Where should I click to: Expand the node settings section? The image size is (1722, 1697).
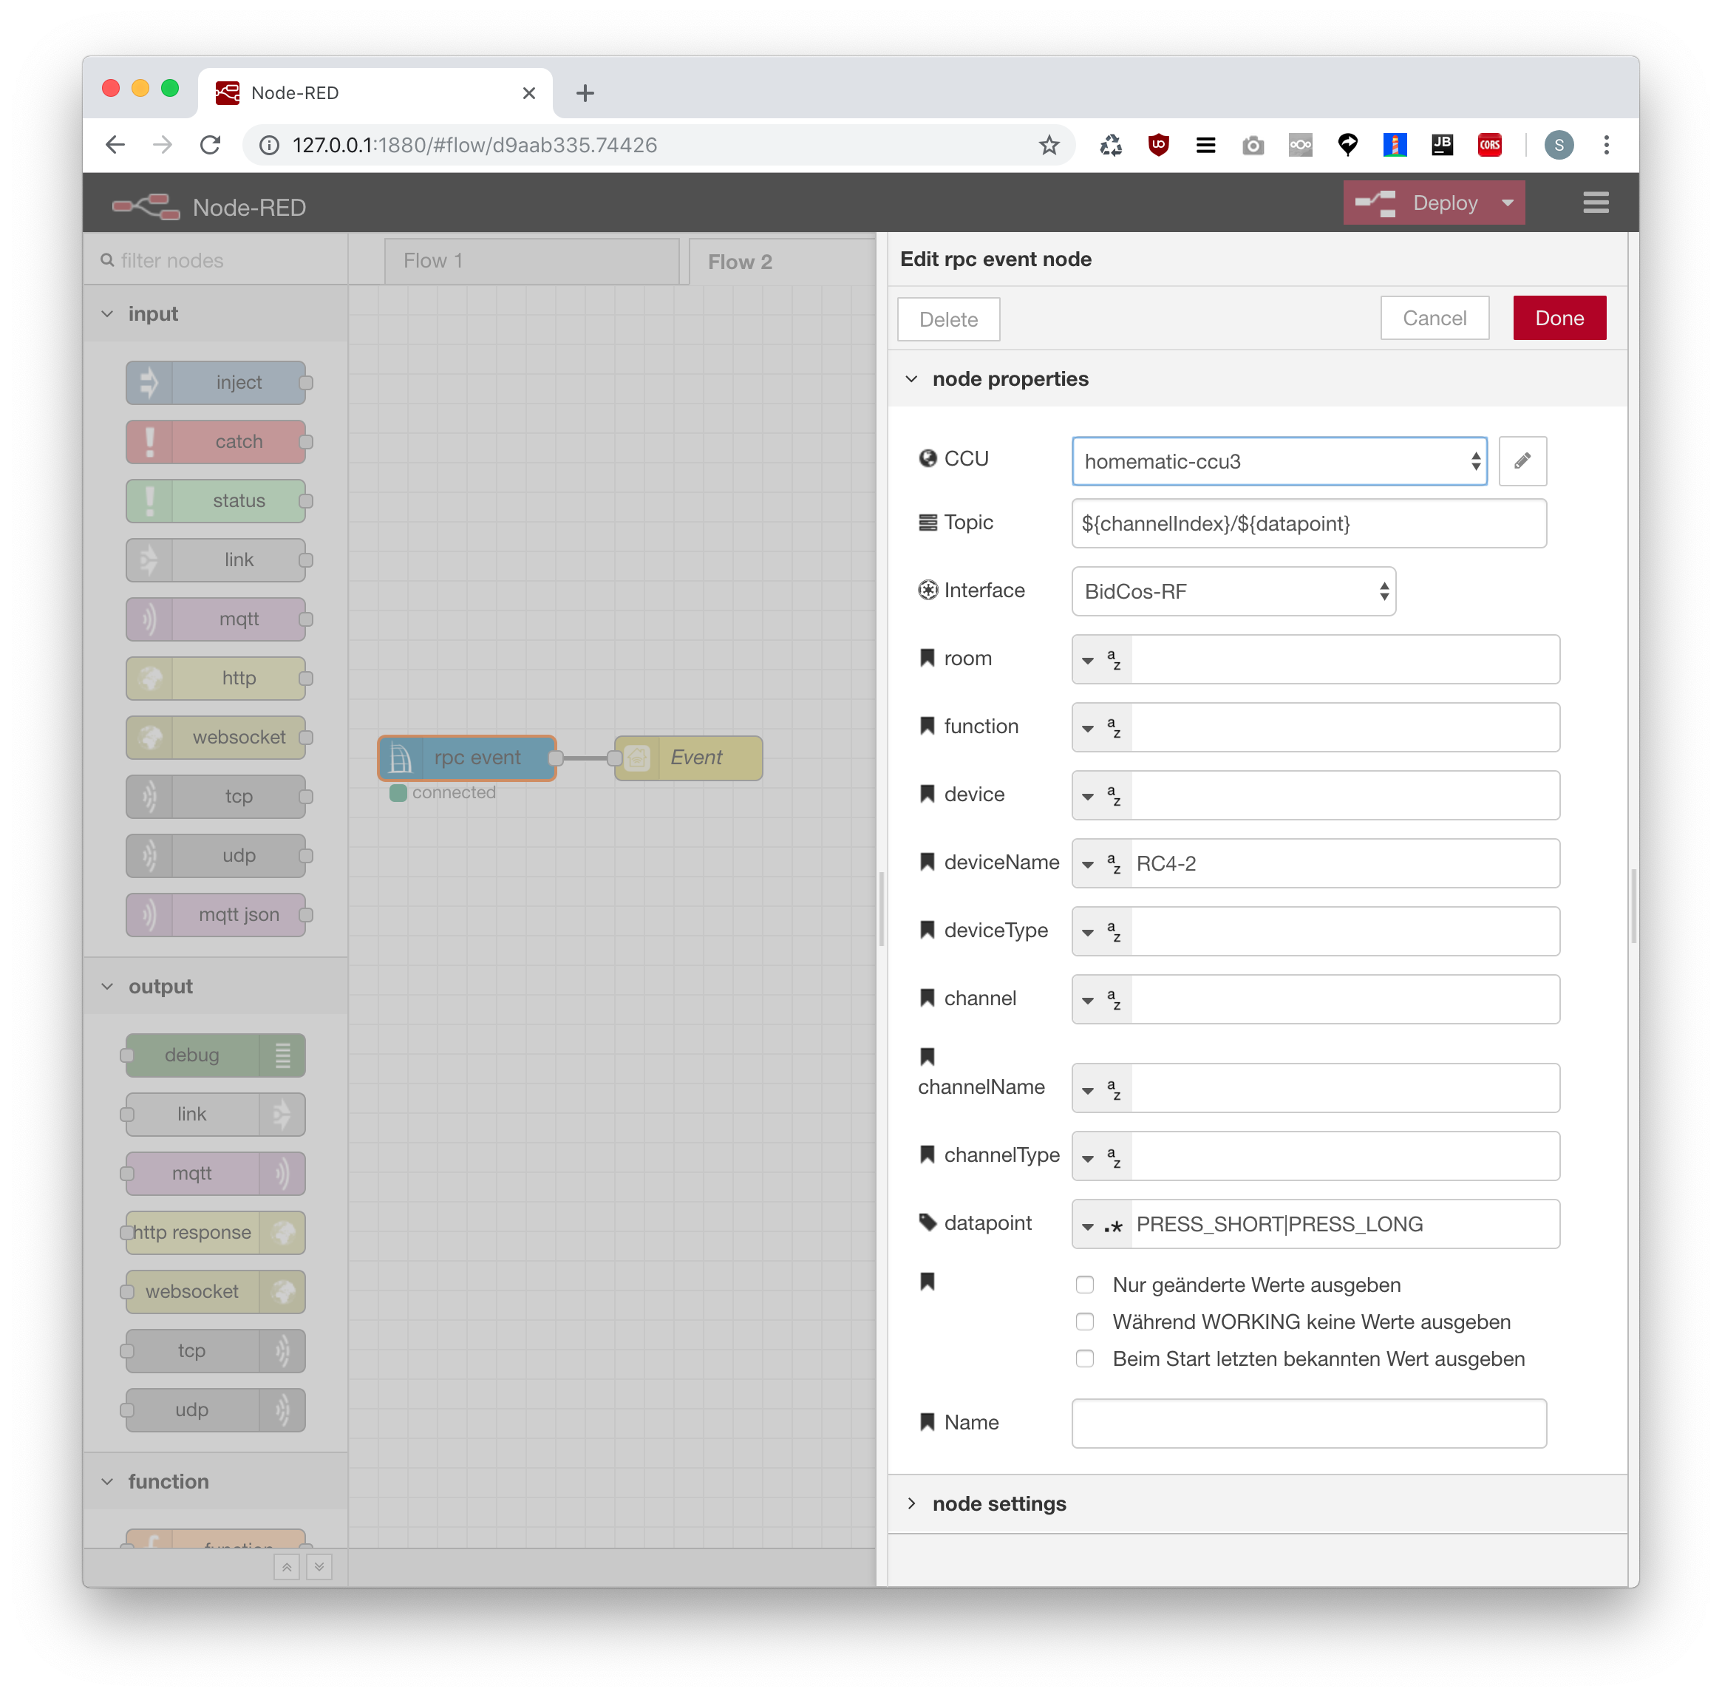998,1503
